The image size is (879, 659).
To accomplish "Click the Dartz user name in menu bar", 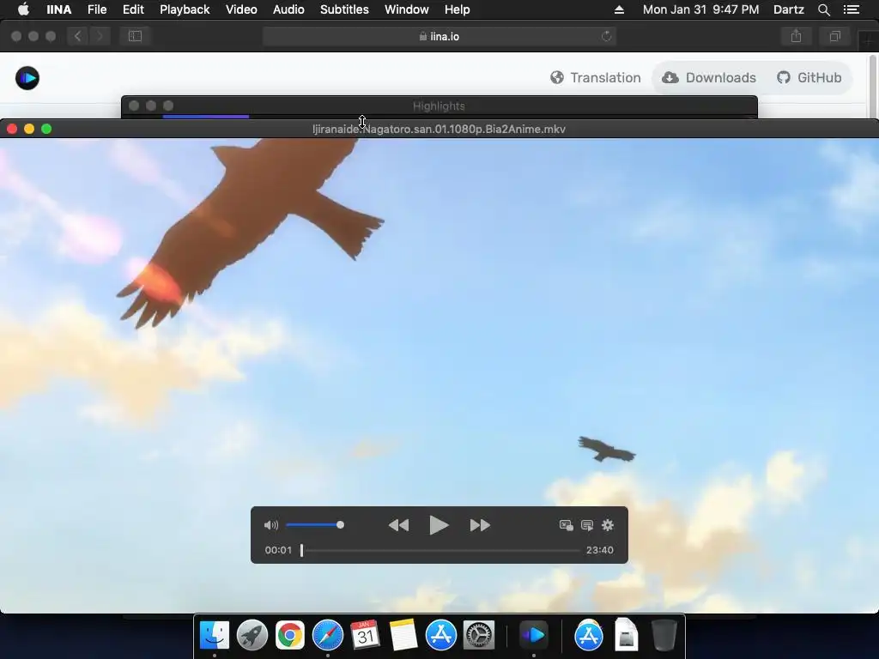I will 788,9.
